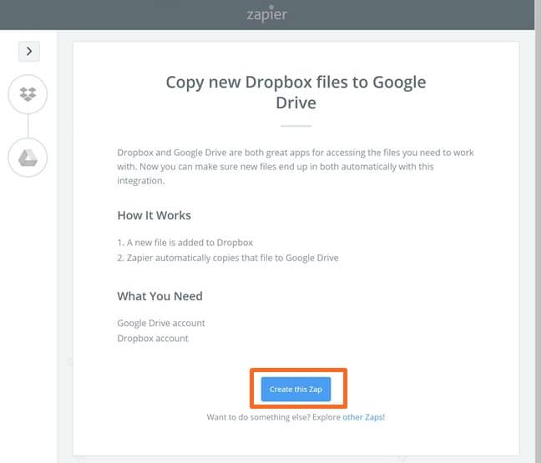Click the Google Drive account requirement text

coord(161,323)
